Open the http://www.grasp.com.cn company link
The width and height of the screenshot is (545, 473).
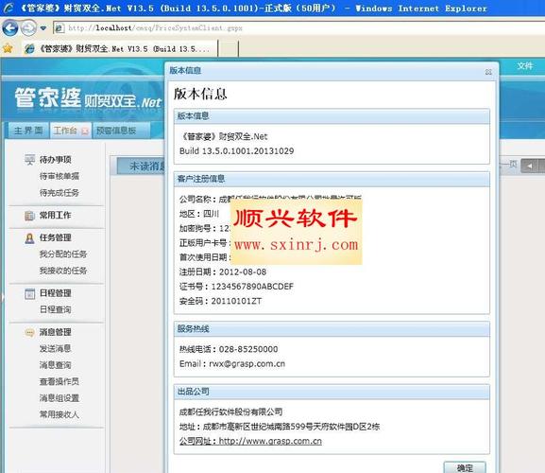coord(270,441)
